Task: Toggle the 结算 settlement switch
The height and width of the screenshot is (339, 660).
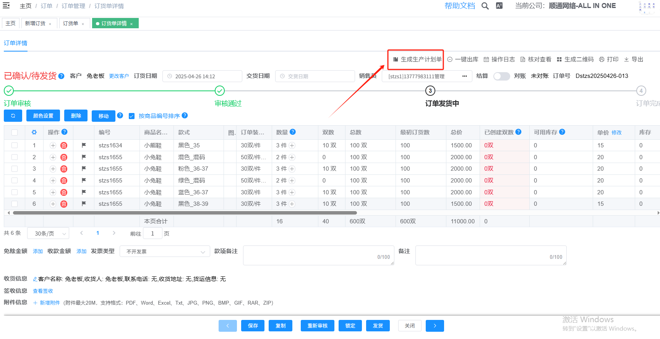Action: 501,76
